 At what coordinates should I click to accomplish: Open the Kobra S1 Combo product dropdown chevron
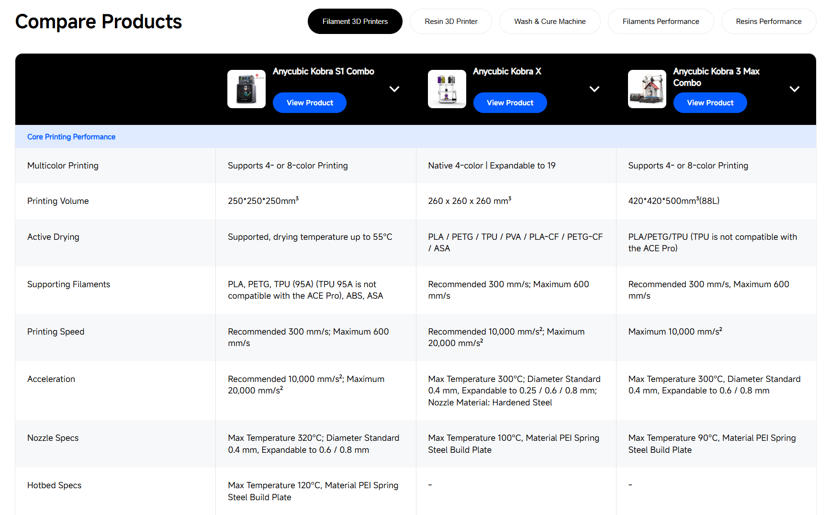click(394, 89)
